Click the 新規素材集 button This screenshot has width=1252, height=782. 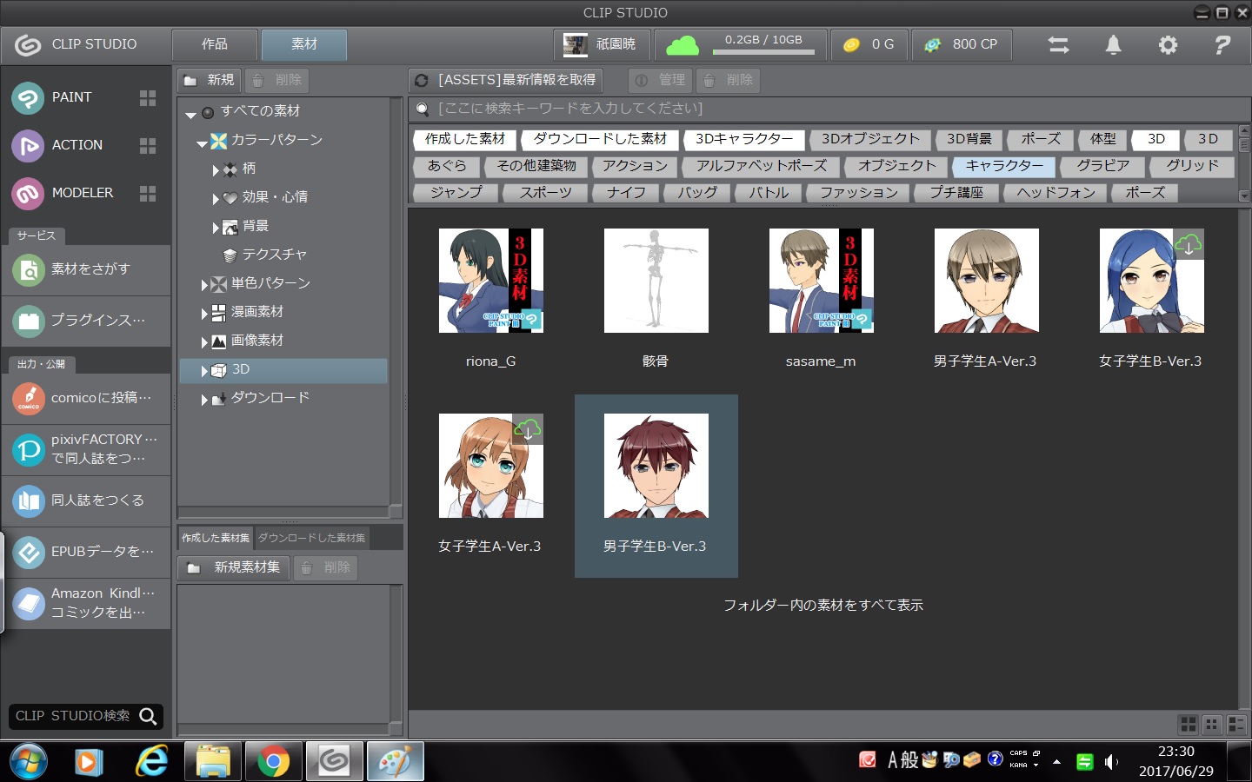click(233, 567)
